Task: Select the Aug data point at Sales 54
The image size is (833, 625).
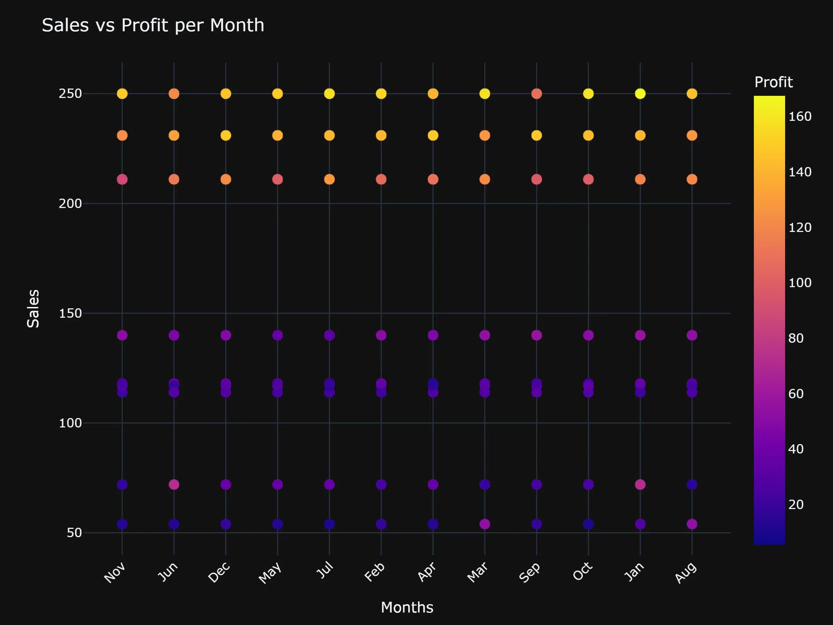Action: point(692,524)
